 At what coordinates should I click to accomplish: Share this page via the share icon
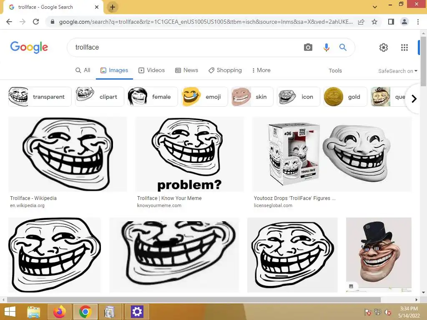point(361,22)
